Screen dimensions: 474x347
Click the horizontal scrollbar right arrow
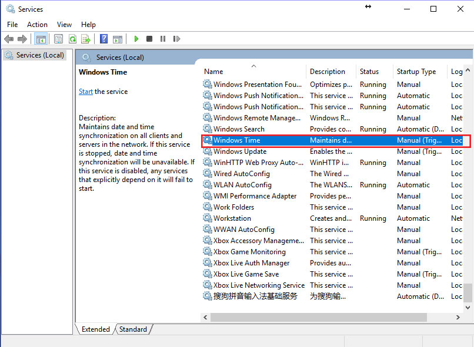(x=458, y=317)
